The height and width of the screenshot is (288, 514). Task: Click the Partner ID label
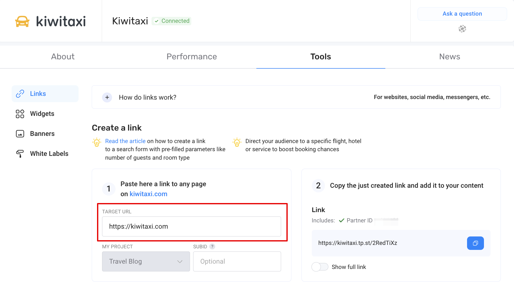tap(359, 221)
